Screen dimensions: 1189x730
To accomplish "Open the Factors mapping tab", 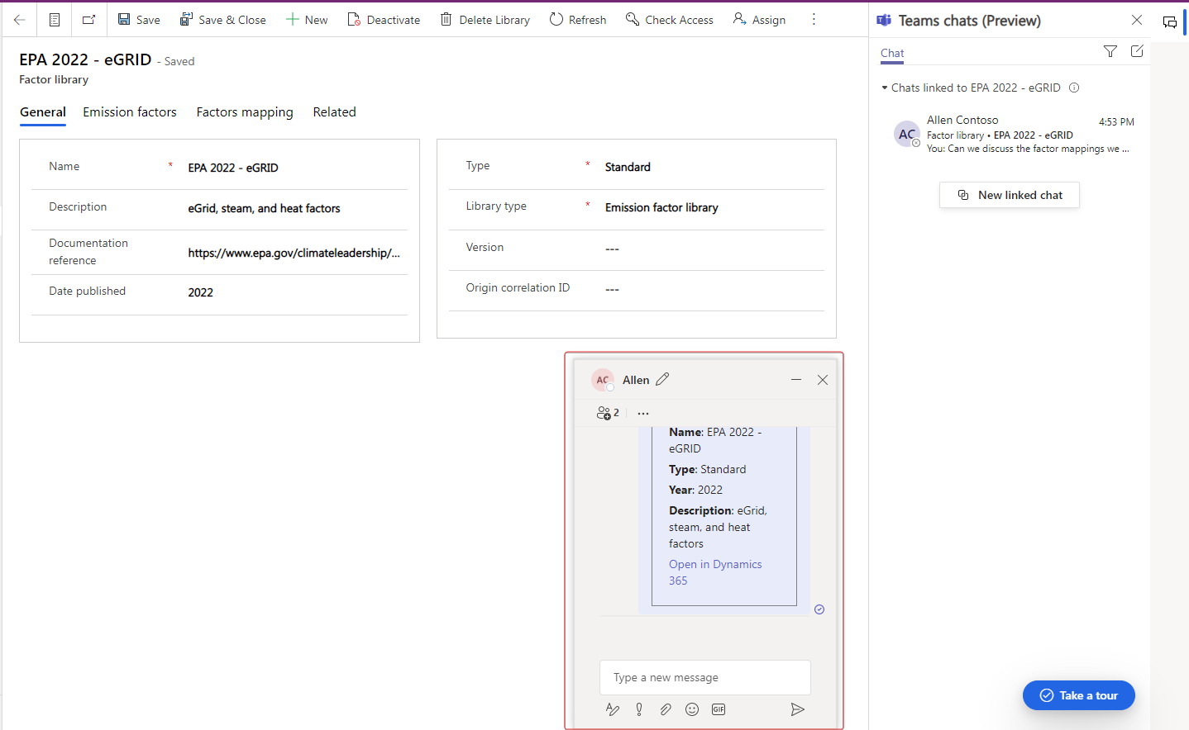I will [x=245, y=112].
